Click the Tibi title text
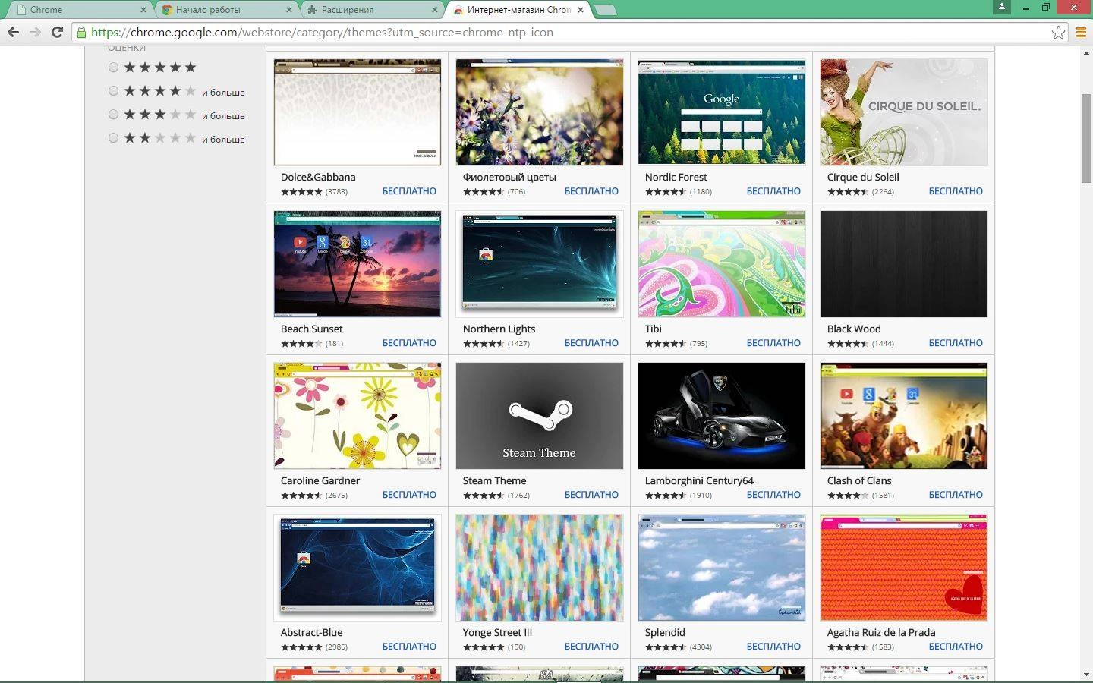The width and height of the screenshot is (1093, 683). (653, 329)
